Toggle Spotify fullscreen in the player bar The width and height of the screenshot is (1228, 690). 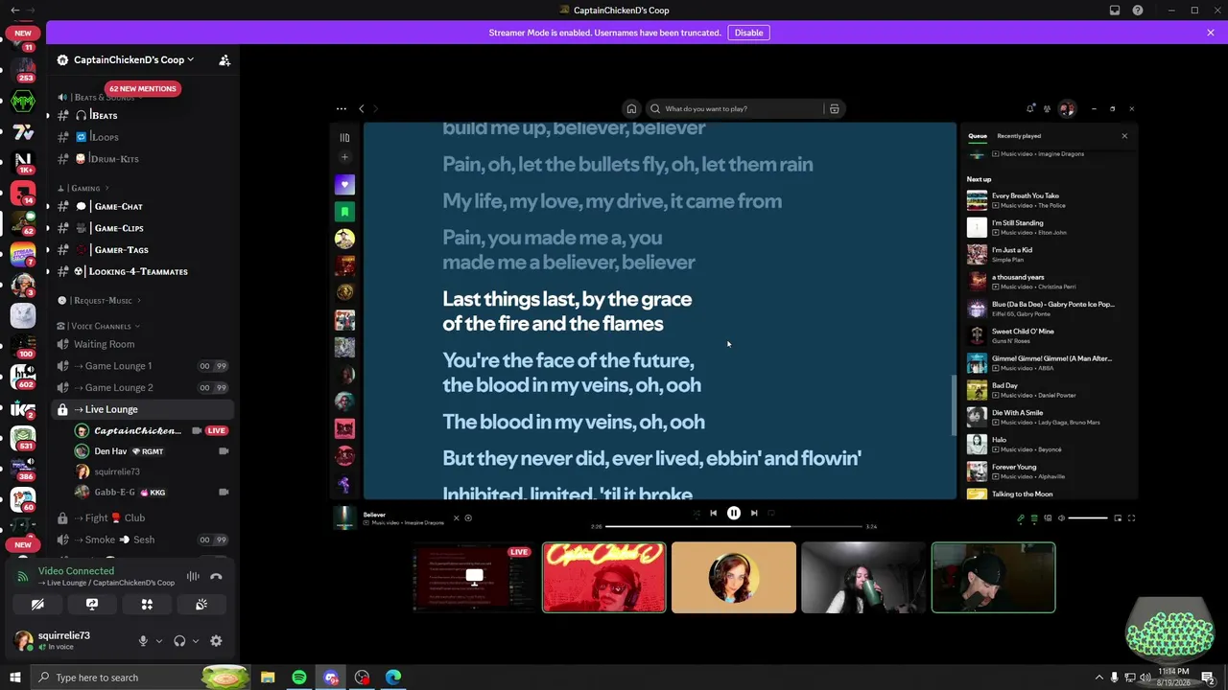(1131, 517)
